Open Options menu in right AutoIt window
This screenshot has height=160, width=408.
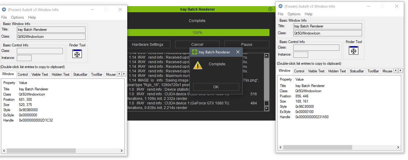tap(294, 14)
